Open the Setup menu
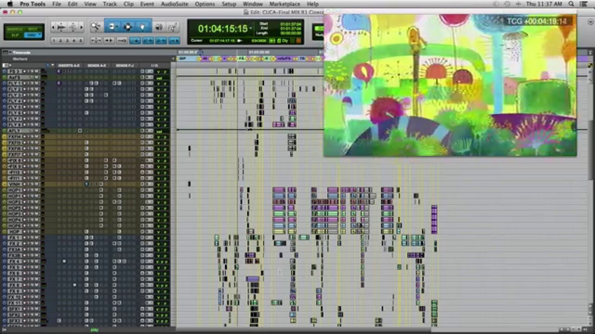 point(229,4)
